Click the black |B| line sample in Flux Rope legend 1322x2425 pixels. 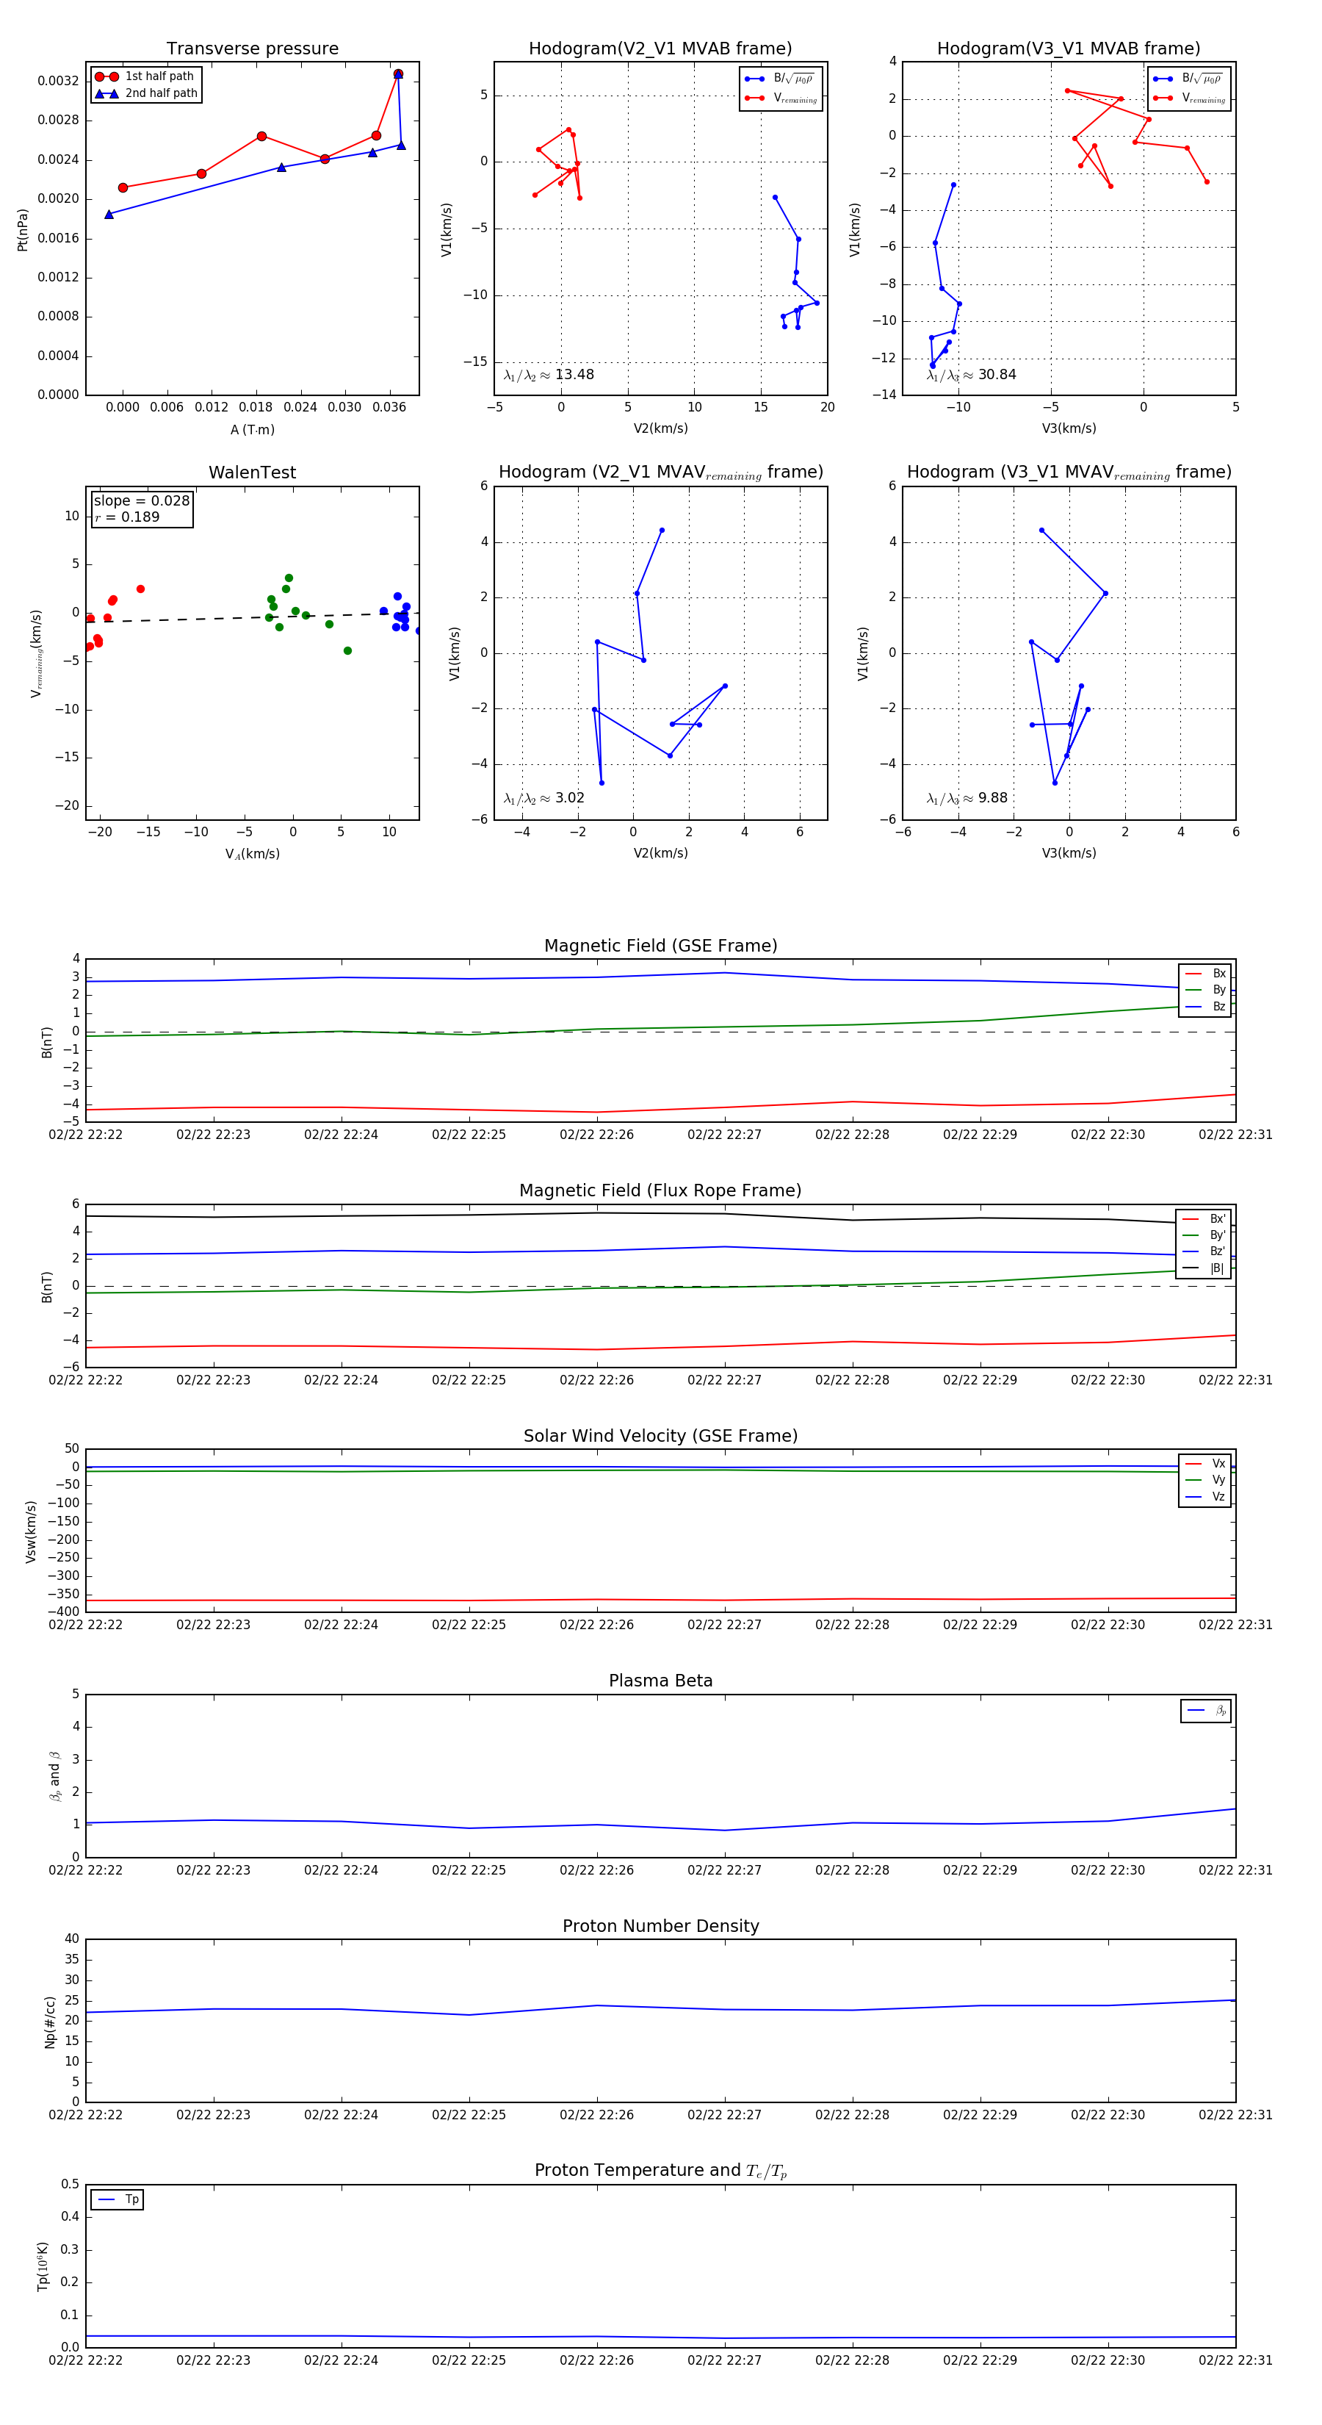click(1191, 1268)
